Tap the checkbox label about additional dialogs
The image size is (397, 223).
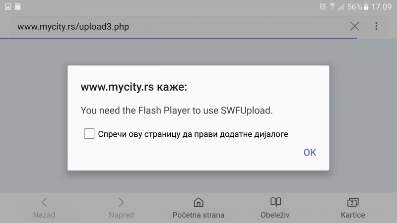coord(193,134)
